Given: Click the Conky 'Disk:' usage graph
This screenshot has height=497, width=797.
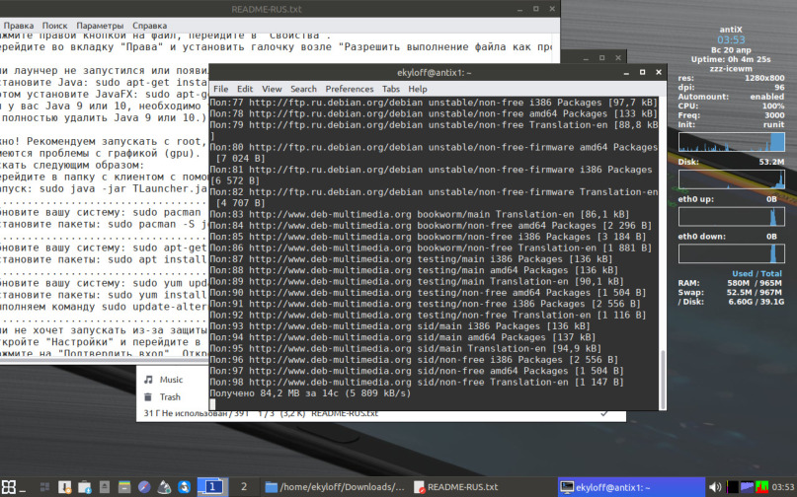Looking at the screenshot, I should pyautogui.click(x=731, y=179).
